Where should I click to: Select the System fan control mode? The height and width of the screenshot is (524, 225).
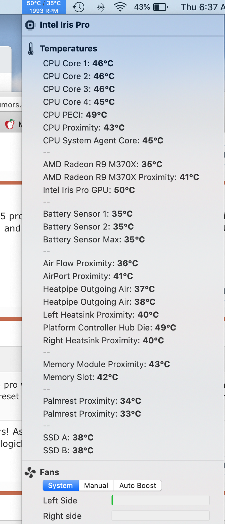click(61, 485)
